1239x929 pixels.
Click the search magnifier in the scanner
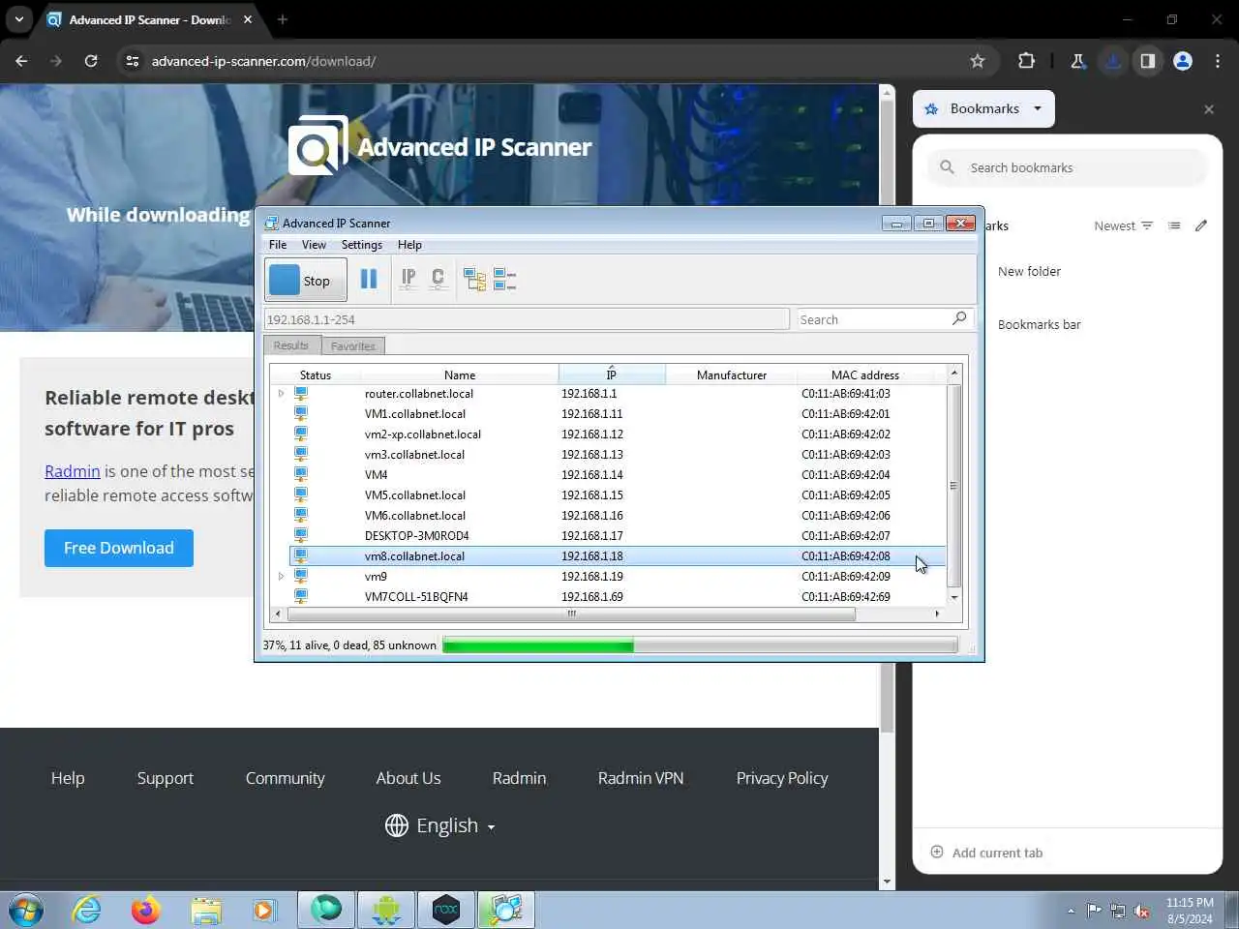[959, 318]
